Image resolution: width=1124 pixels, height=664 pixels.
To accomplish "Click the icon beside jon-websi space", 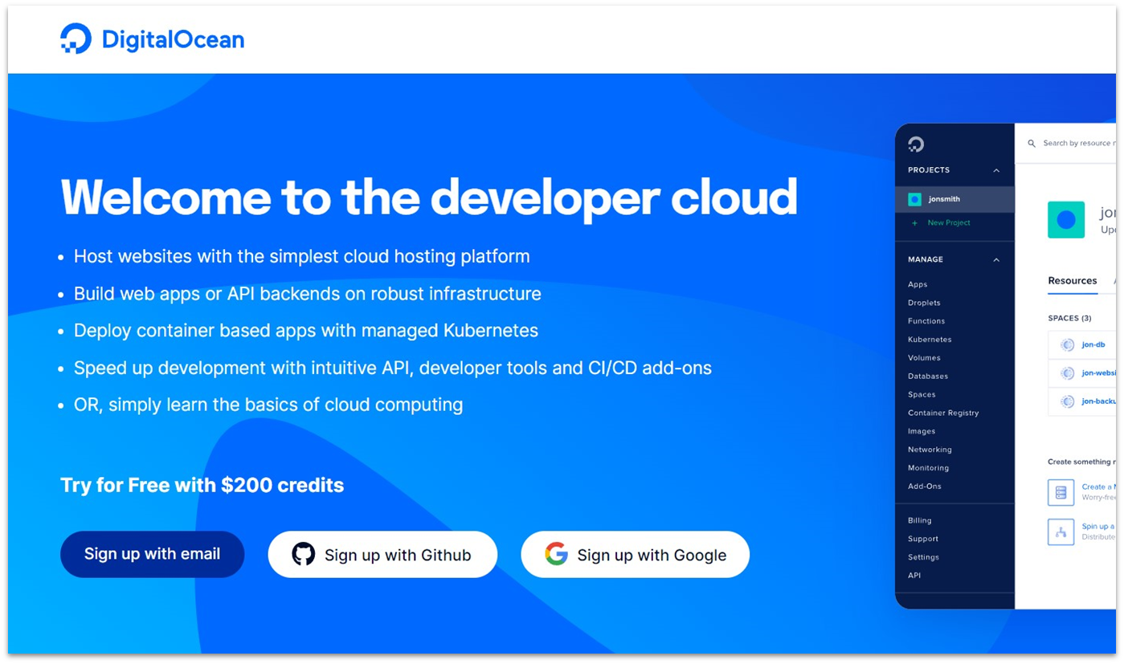I will pos(1067,373).
